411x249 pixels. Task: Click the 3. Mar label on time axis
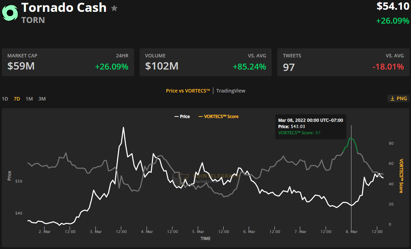pos(95,232)
